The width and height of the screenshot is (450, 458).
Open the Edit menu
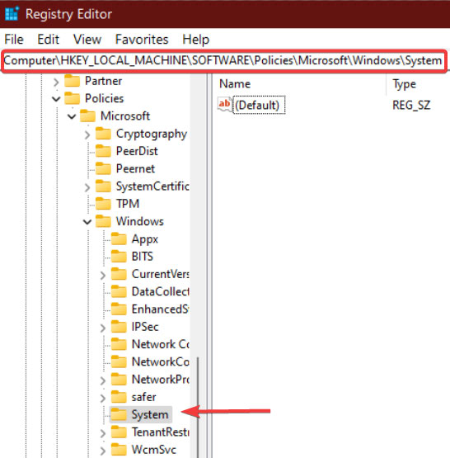(x=48, y=40)
